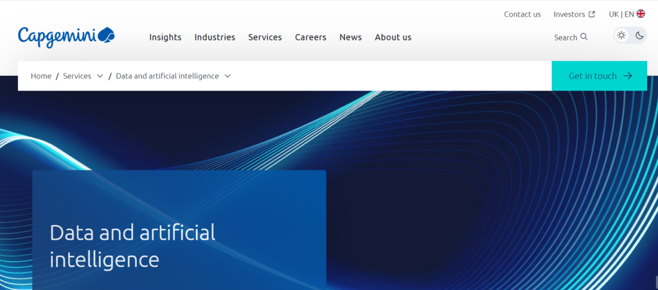Open the Industries menu
Image resolution: width=658 pixels, height=290 pixels.
(x=215, y=37)
